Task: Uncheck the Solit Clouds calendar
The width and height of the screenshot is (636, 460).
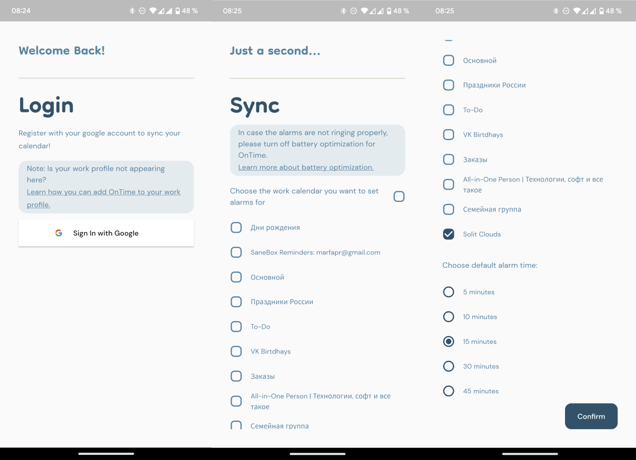Action: 449,234
